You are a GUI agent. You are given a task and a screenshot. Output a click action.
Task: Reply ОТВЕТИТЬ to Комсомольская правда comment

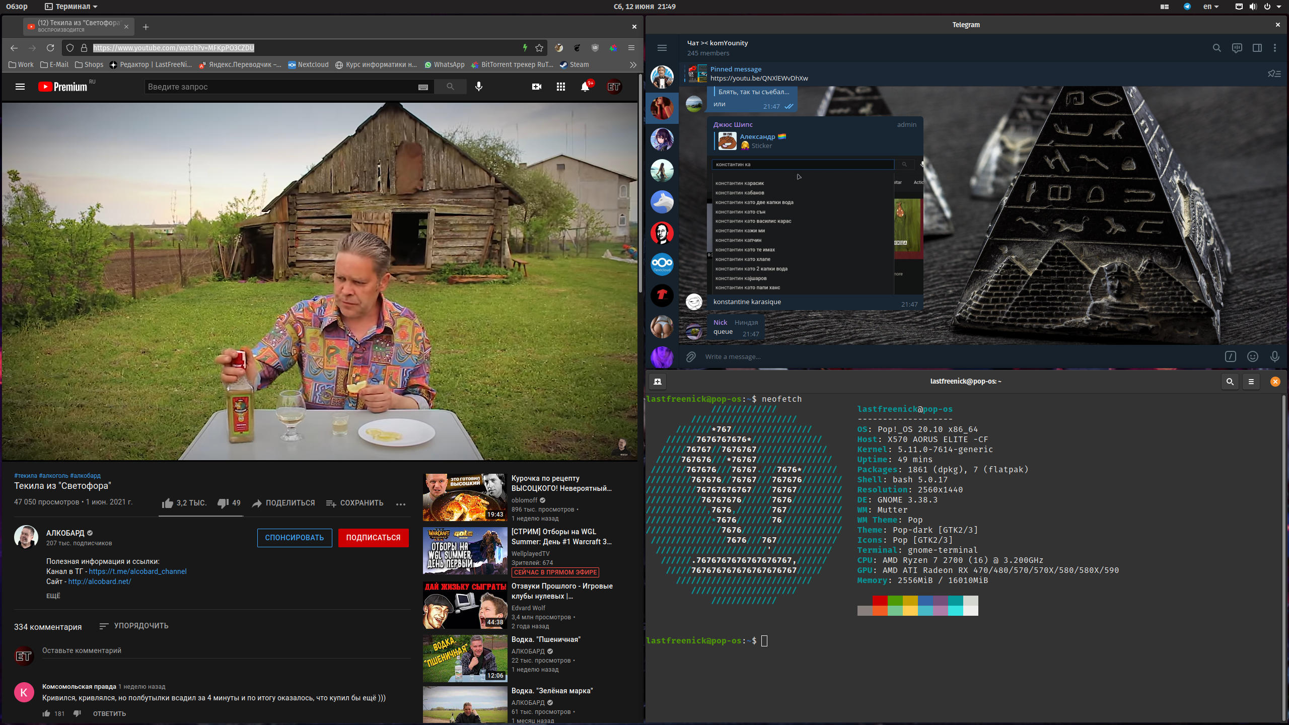pos(109,713)
